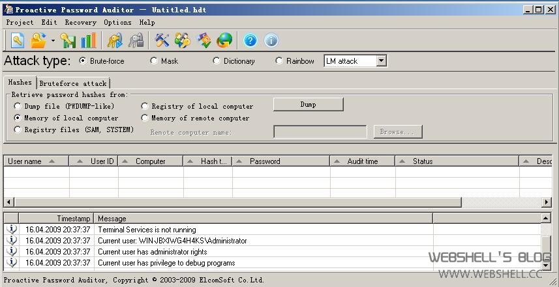Click the New project toolbar icon
Screen dimensions: 559x287
18,40
